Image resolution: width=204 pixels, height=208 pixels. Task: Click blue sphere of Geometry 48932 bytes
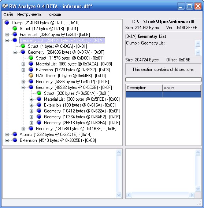pyautogui.click(x=31, y=87)
